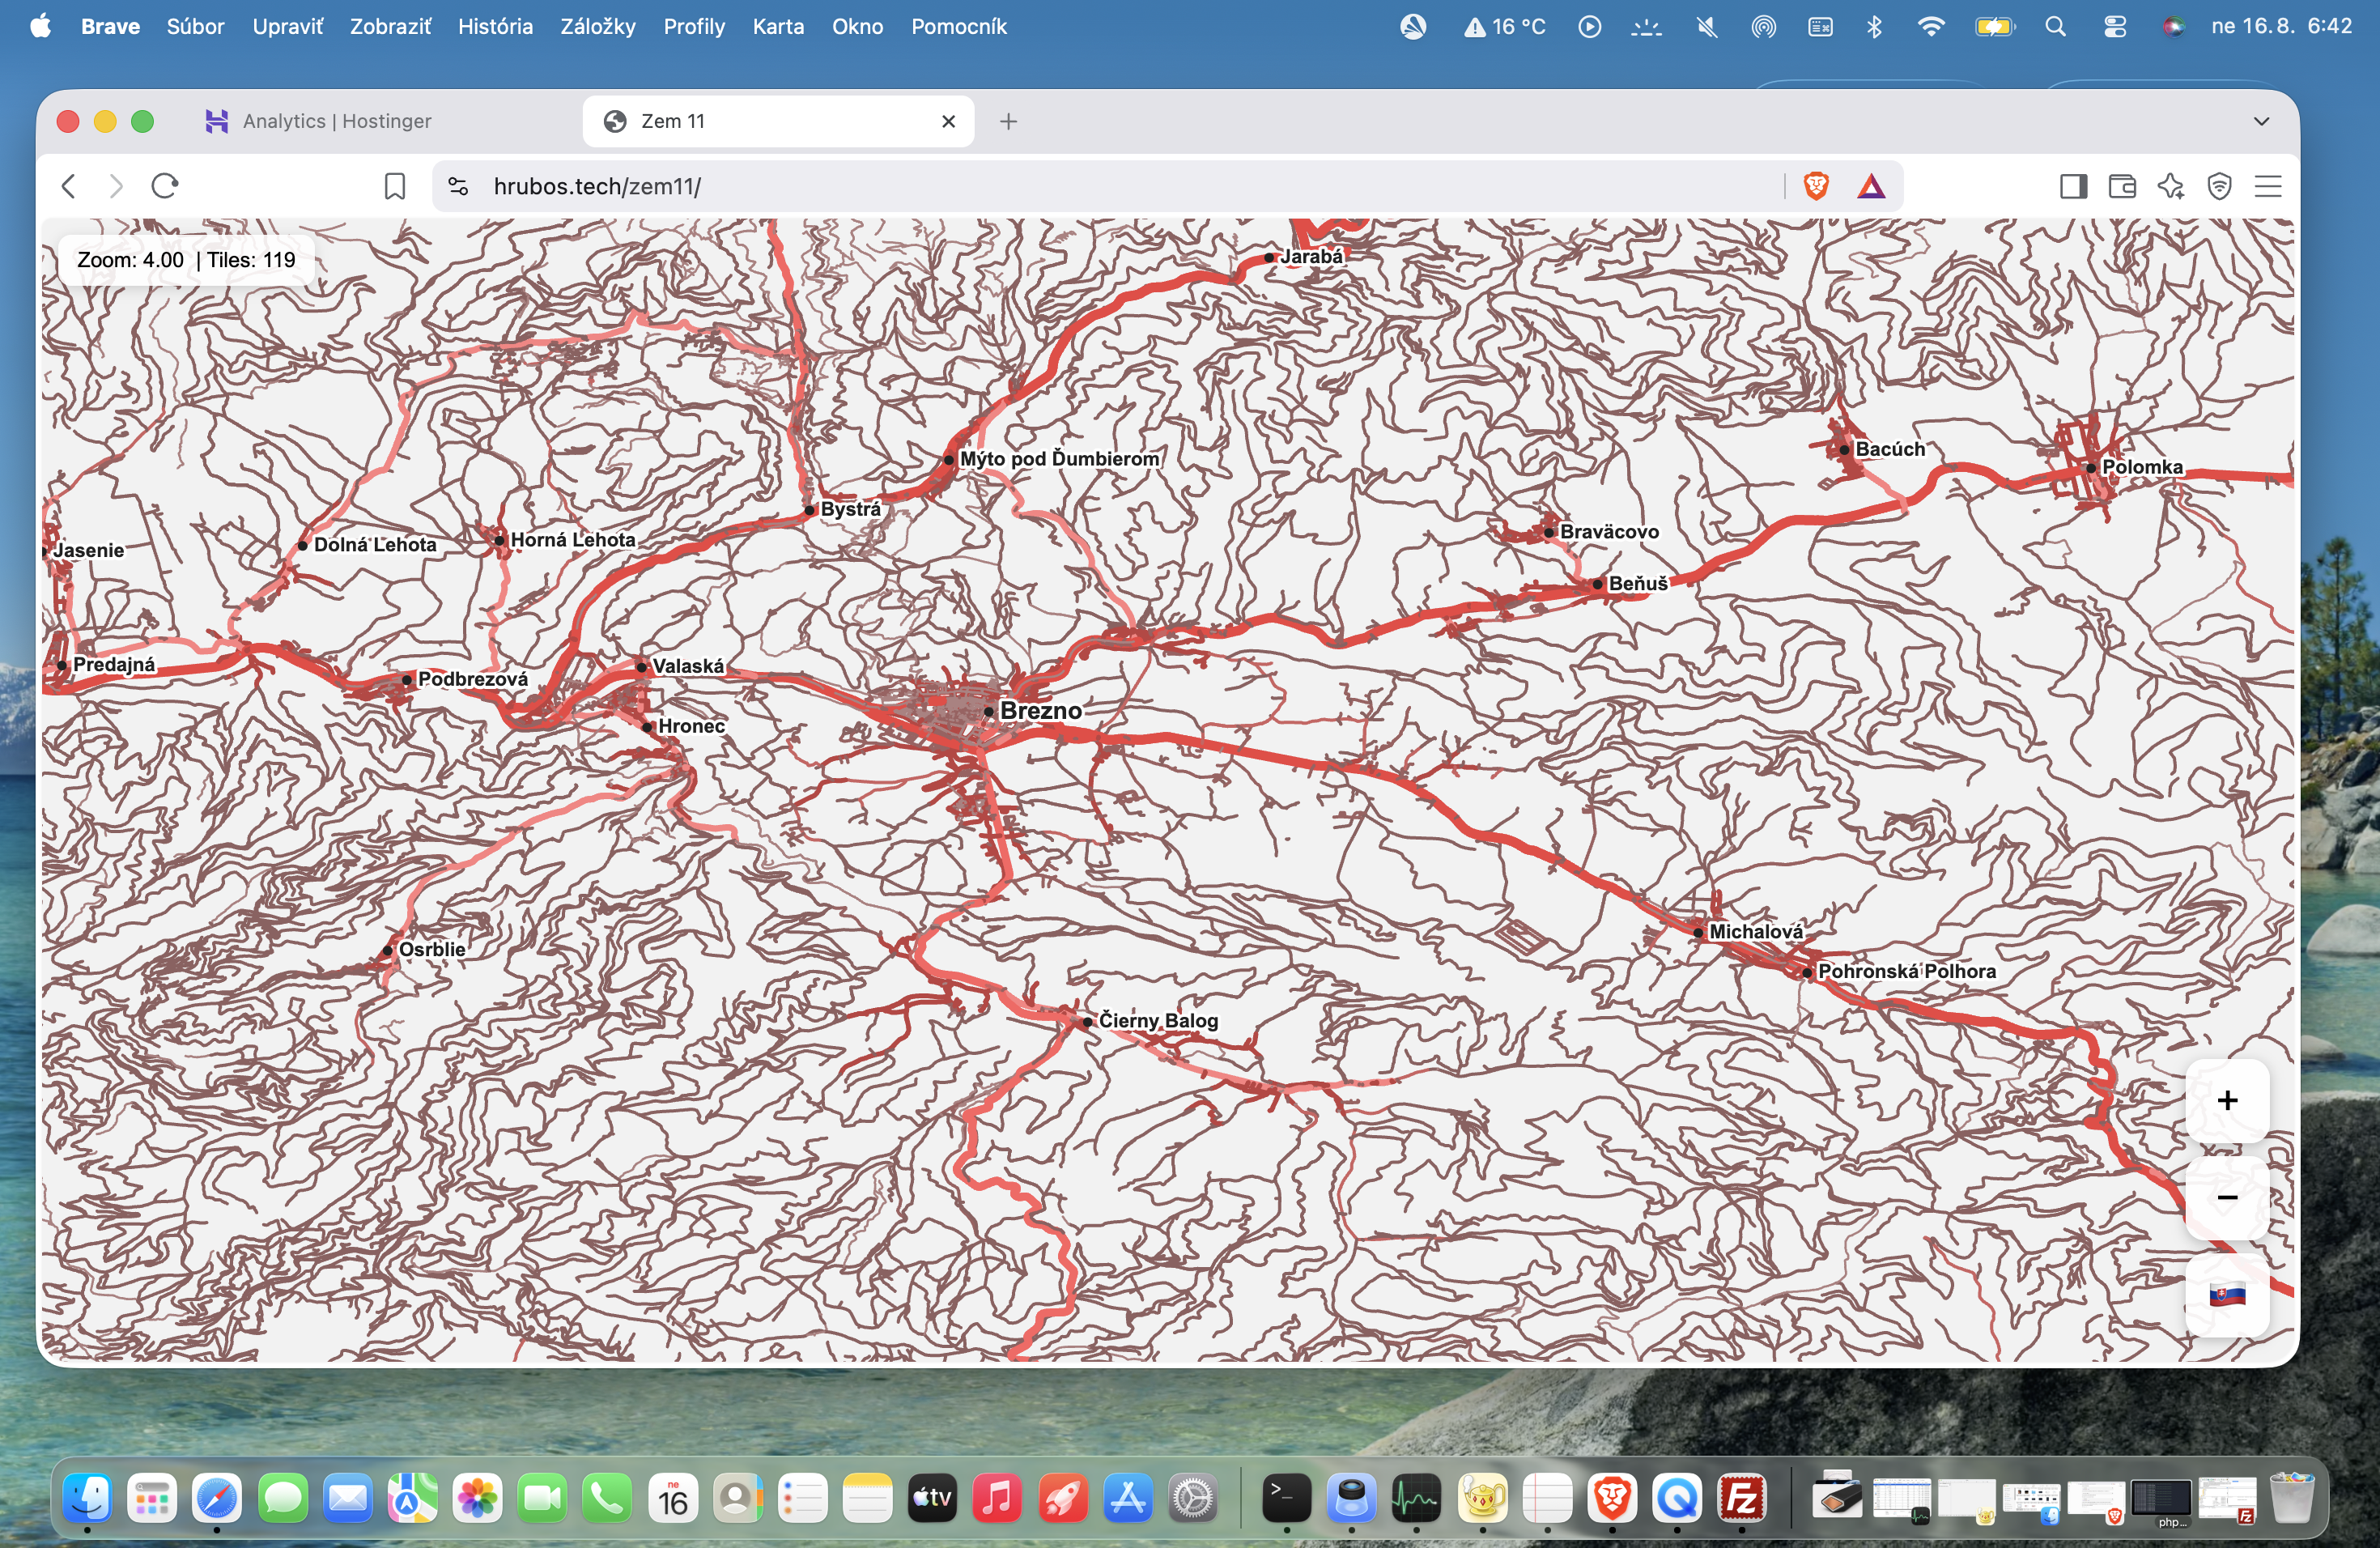
Task: Expand the tab search chevron
Action: pos(2261,121)
